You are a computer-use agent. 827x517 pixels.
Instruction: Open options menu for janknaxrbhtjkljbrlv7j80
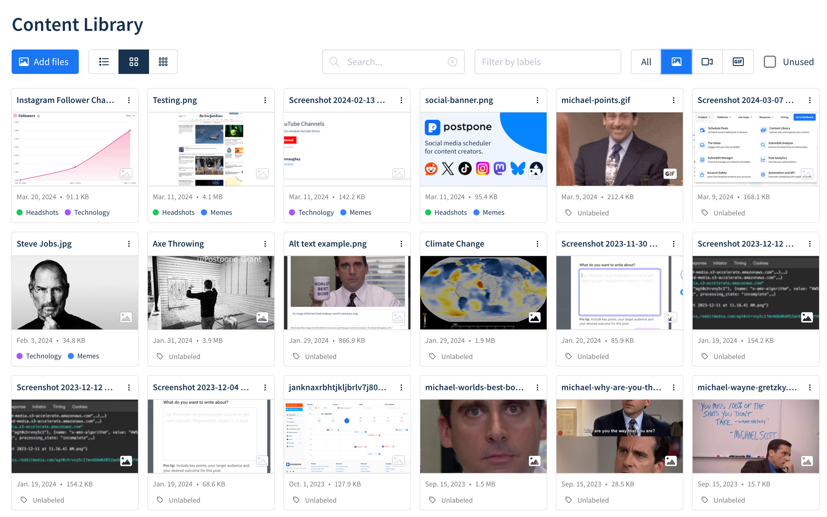[x=401, y=387]
